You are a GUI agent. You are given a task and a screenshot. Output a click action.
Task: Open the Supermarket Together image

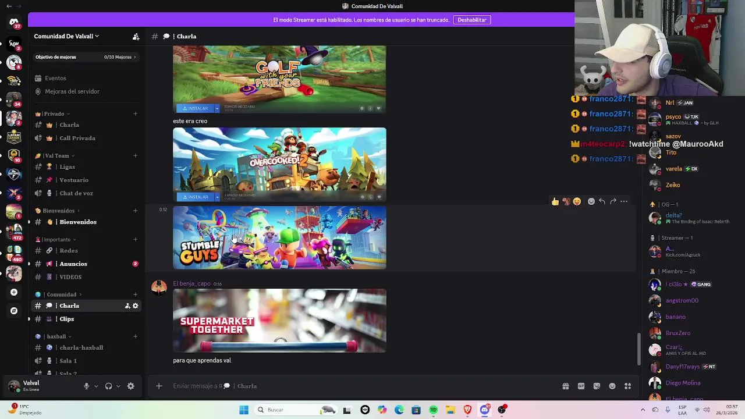pos(279,321)
